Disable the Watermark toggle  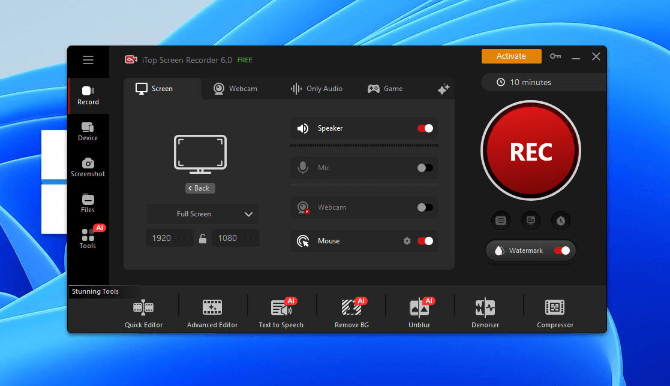[x=562, y=251]
